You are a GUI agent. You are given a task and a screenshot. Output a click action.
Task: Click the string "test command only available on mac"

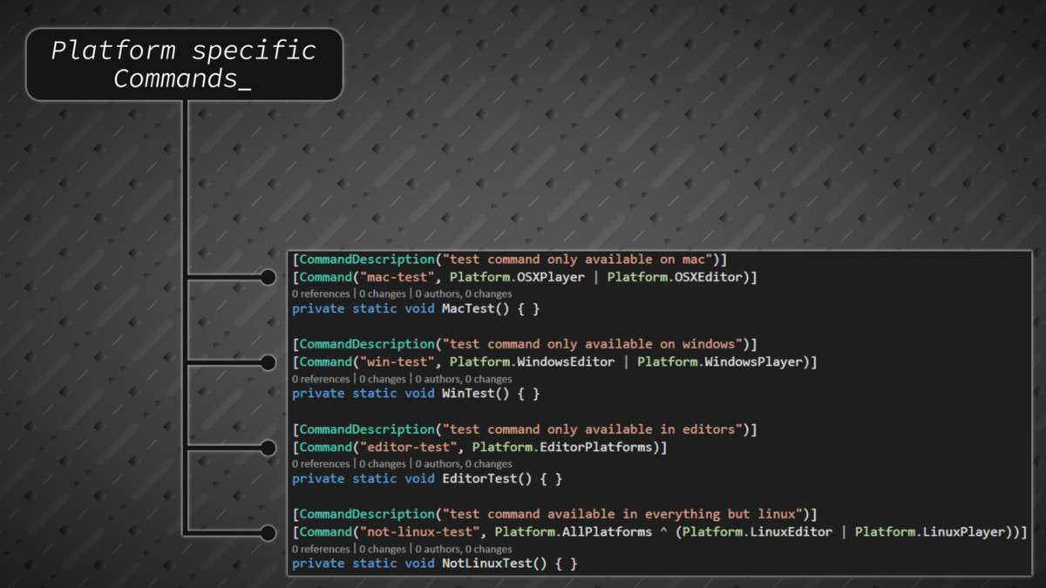click(577, 260)
